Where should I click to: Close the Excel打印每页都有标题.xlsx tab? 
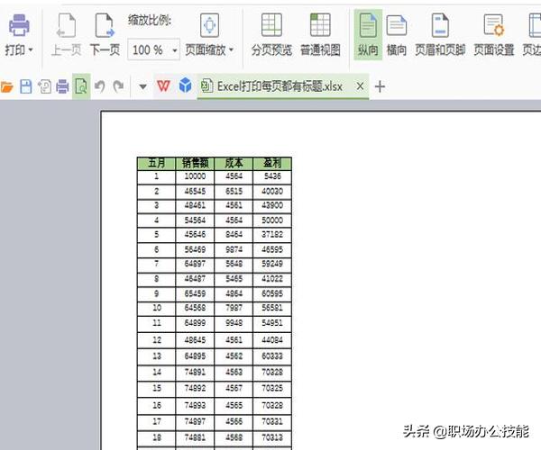360,86
